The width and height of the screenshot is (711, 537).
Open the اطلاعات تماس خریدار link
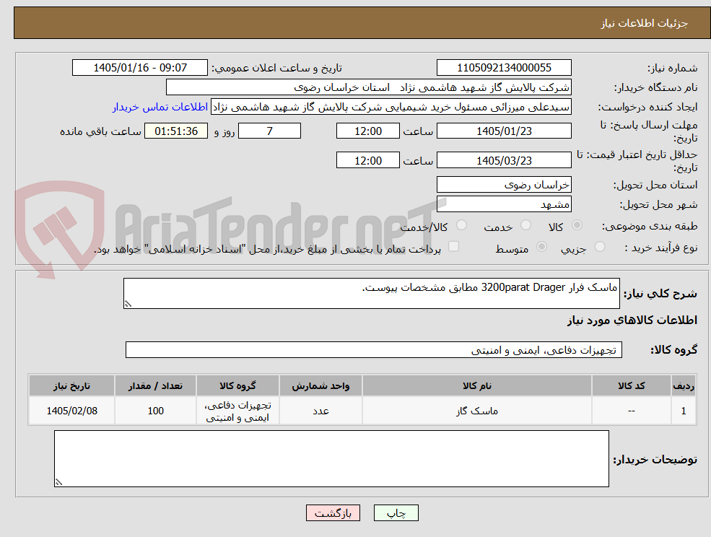coord(160,107)
